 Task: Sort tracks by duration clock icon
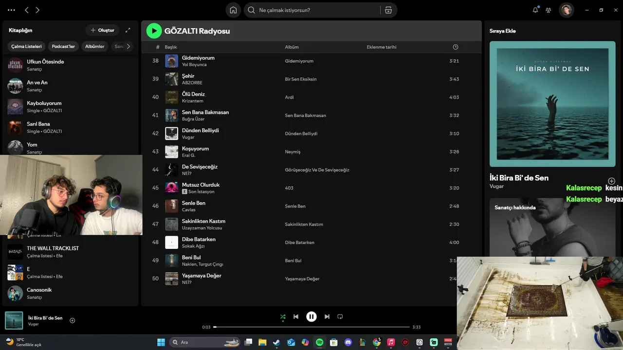(x=456, y=47)
